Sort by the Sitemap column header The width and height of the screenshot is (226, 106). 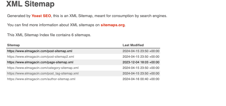[x=13, y=45]
